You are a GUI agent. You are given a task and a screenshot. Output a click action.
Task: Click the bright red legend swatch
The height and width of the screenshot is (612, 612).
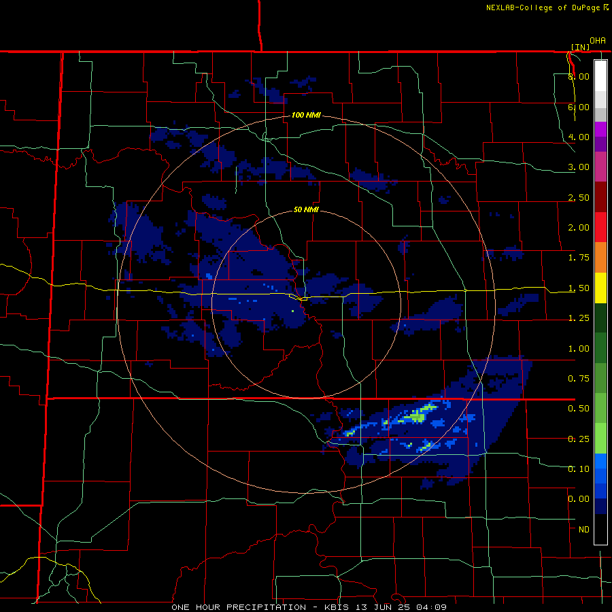[x=600, y=227]
